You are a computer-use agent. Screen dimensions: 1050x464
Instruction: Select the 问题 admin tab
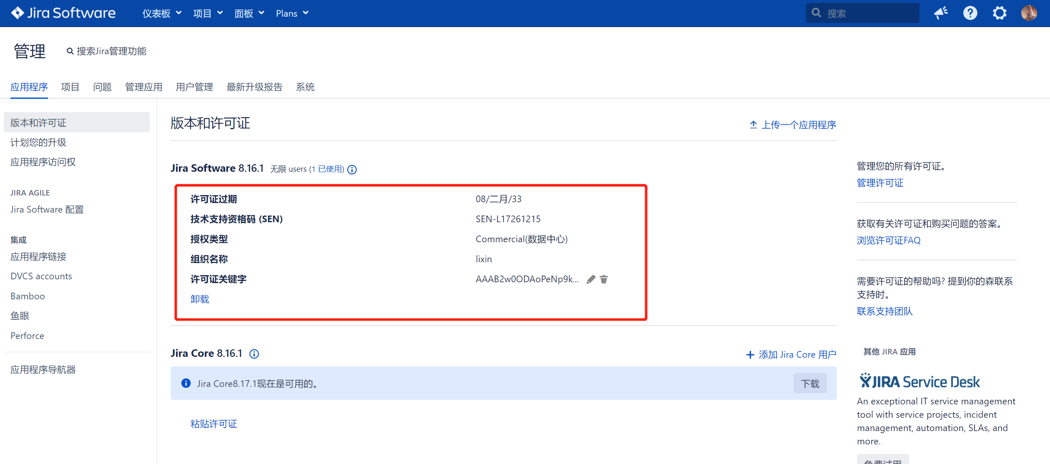(x=102, y=87)
